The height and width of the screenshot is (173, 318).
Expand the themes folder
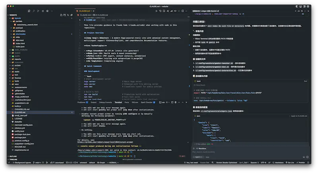click(10, 78)
